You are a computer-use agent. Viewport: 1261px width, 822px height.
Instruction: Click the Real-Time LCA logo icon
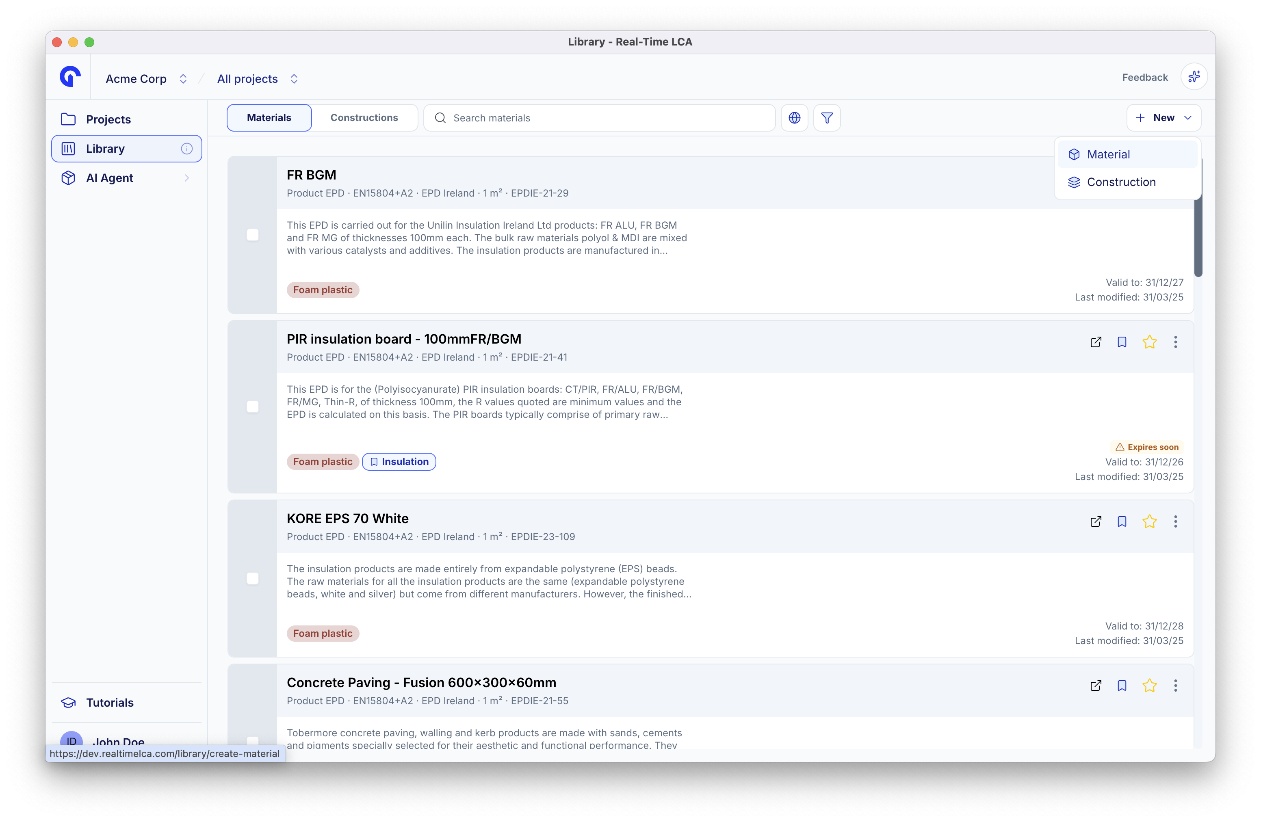tap(70, 77)
